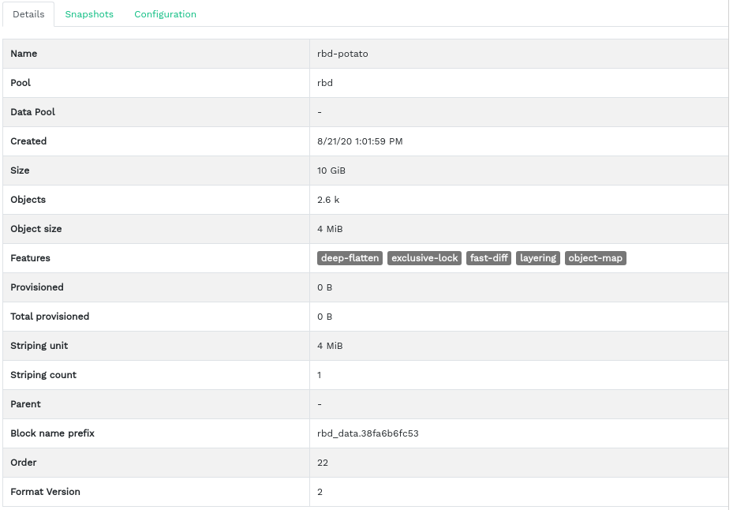
Task: Select the fast-diff feature tag
Action: 489,258
